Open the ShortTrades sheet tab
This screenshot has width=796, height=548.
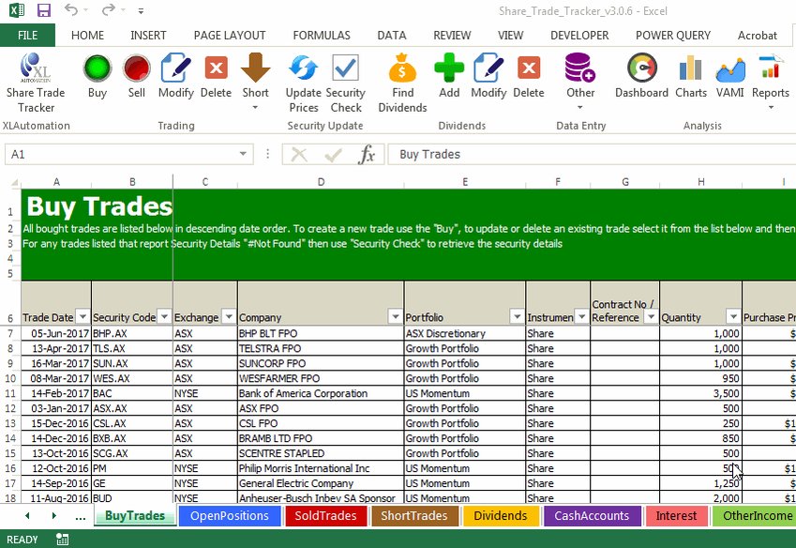413,515
